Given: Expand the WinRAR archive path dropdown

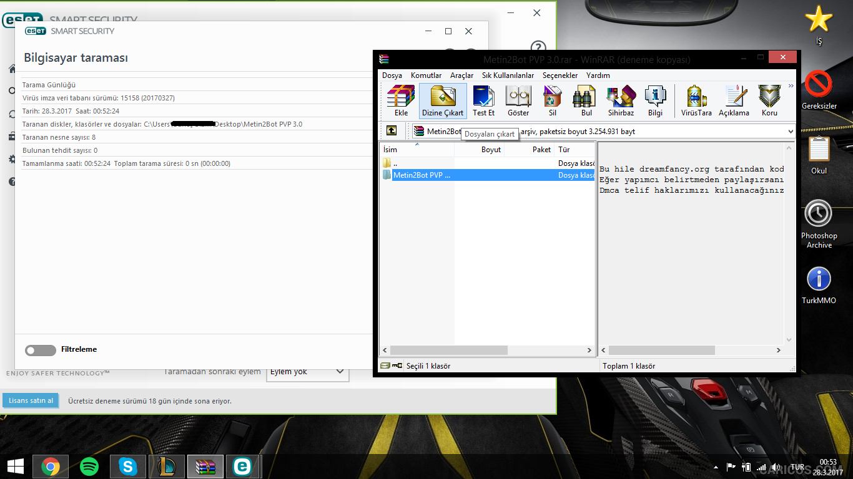Looking at the screenshot, I should (x=791, y=132).
